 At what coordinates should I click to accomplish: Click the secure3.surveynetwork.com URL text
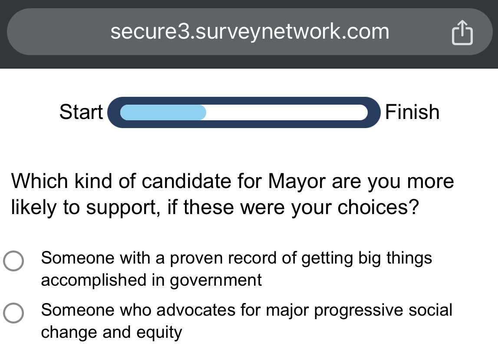tap(250, 32)
